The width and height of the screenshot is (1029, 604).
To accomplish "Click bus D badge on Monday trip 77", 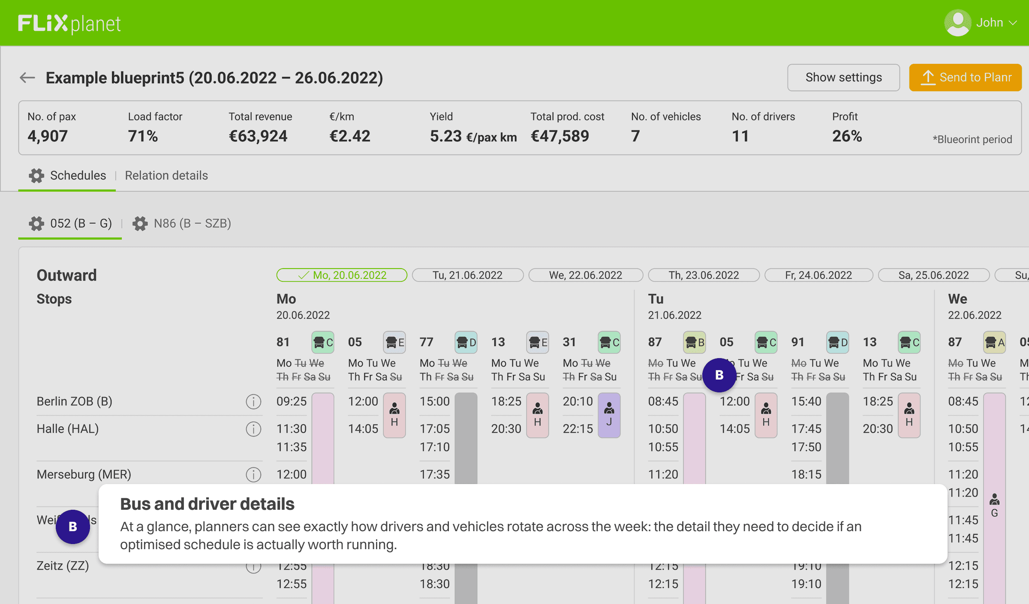I will pos(466,342).
